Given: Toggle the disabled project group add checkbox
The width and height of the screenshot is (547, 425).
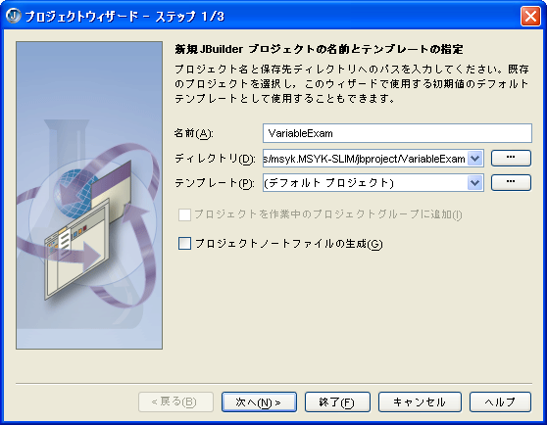Looking at the screenshot, I should [x=184, y=214].
